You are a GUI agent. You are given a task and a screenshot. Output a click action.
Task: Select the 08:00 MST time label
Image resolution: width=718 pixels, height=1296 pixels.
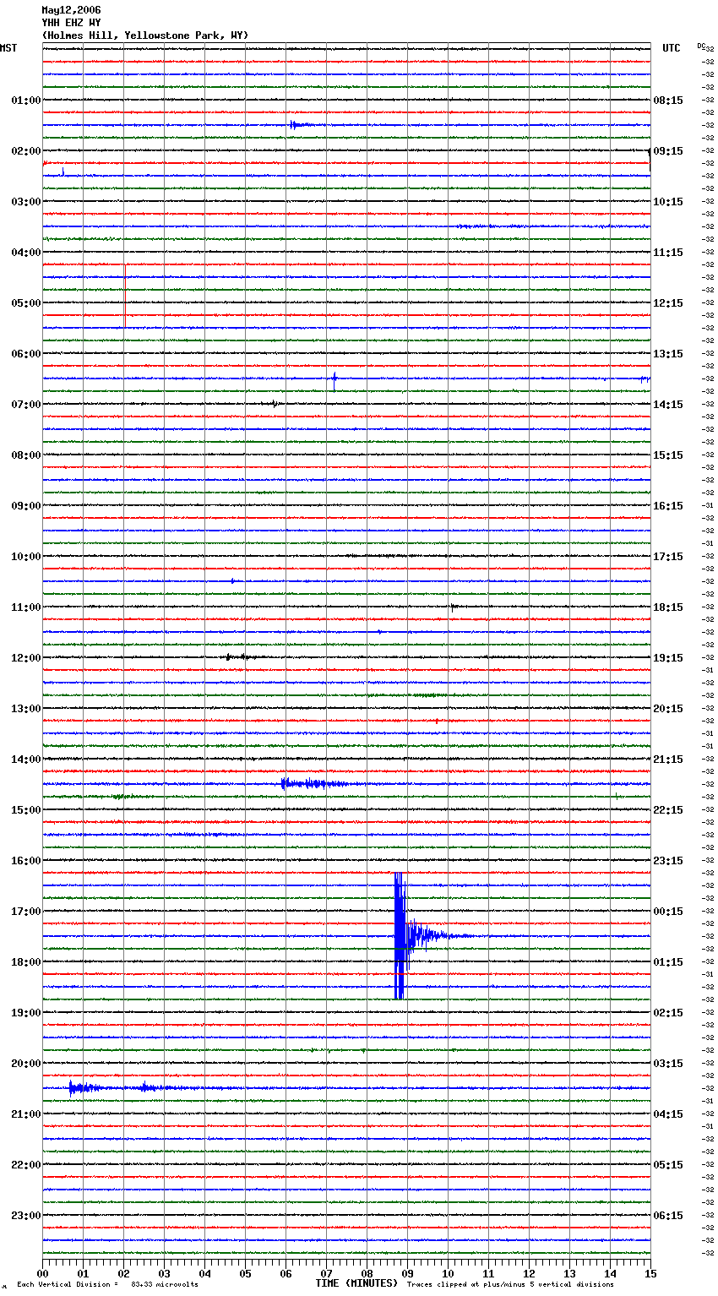pos(26,455)
